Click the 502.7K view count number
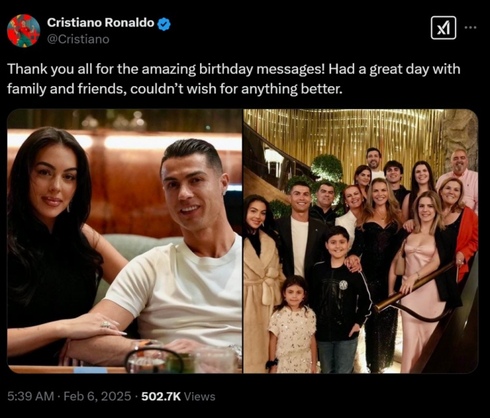 coord(161,396)
